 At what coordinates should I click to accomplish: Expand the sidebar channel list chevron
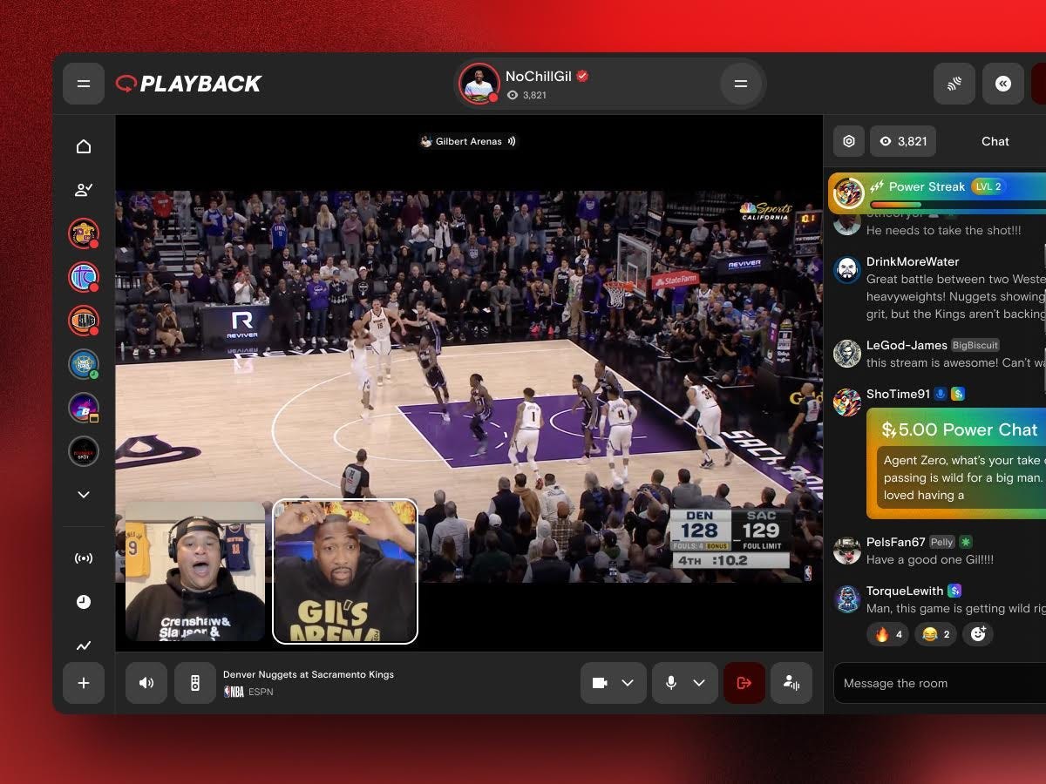84,495
